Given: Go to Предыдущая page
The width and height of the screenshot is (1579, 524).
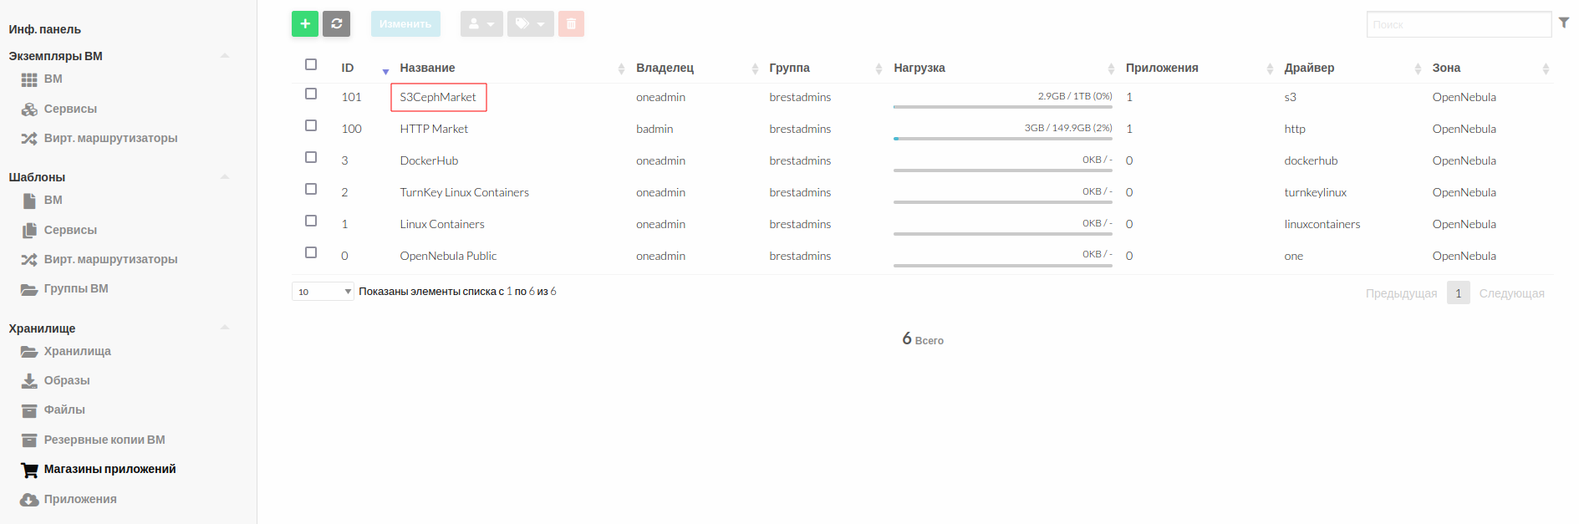Looking at the screenshot, I should click(1402, 293).
